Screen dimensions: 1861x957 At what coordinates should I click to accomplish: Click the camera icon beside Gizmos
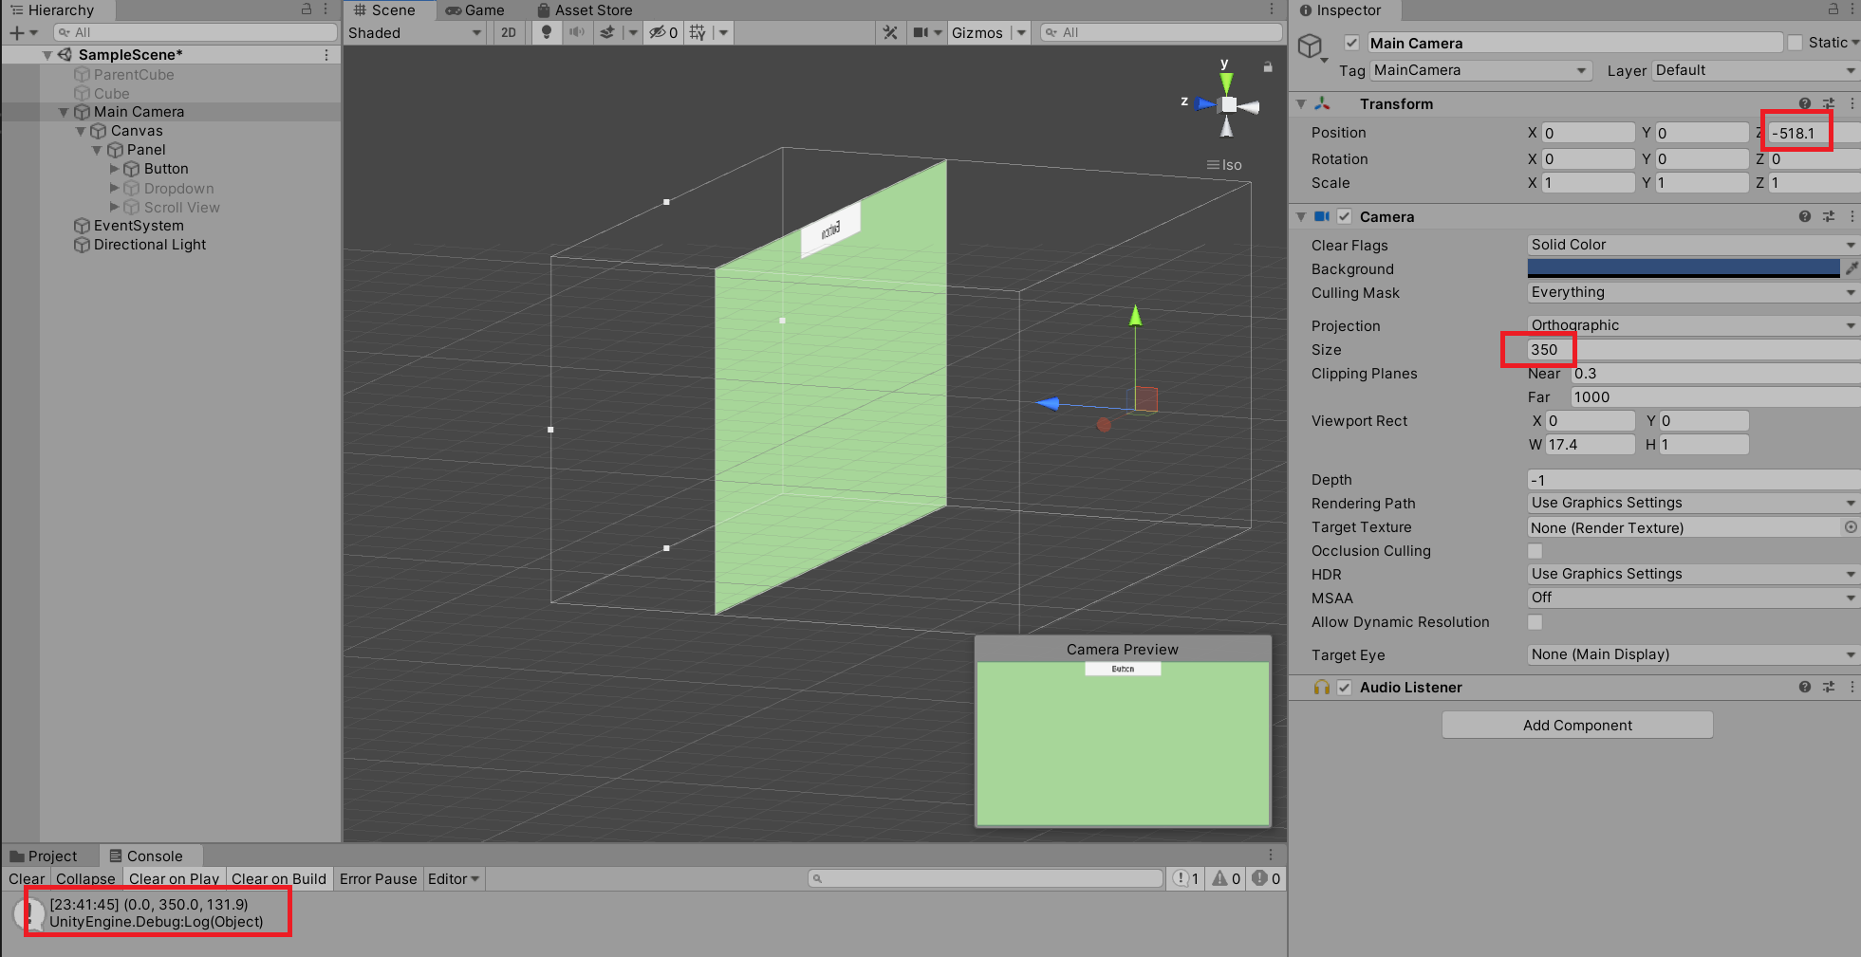pyautogui.click(x=921, y=32)
